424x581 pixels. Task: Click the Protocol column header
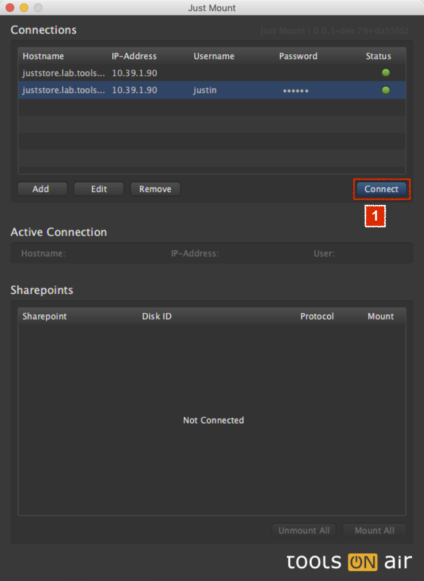[x=317, y=316]
